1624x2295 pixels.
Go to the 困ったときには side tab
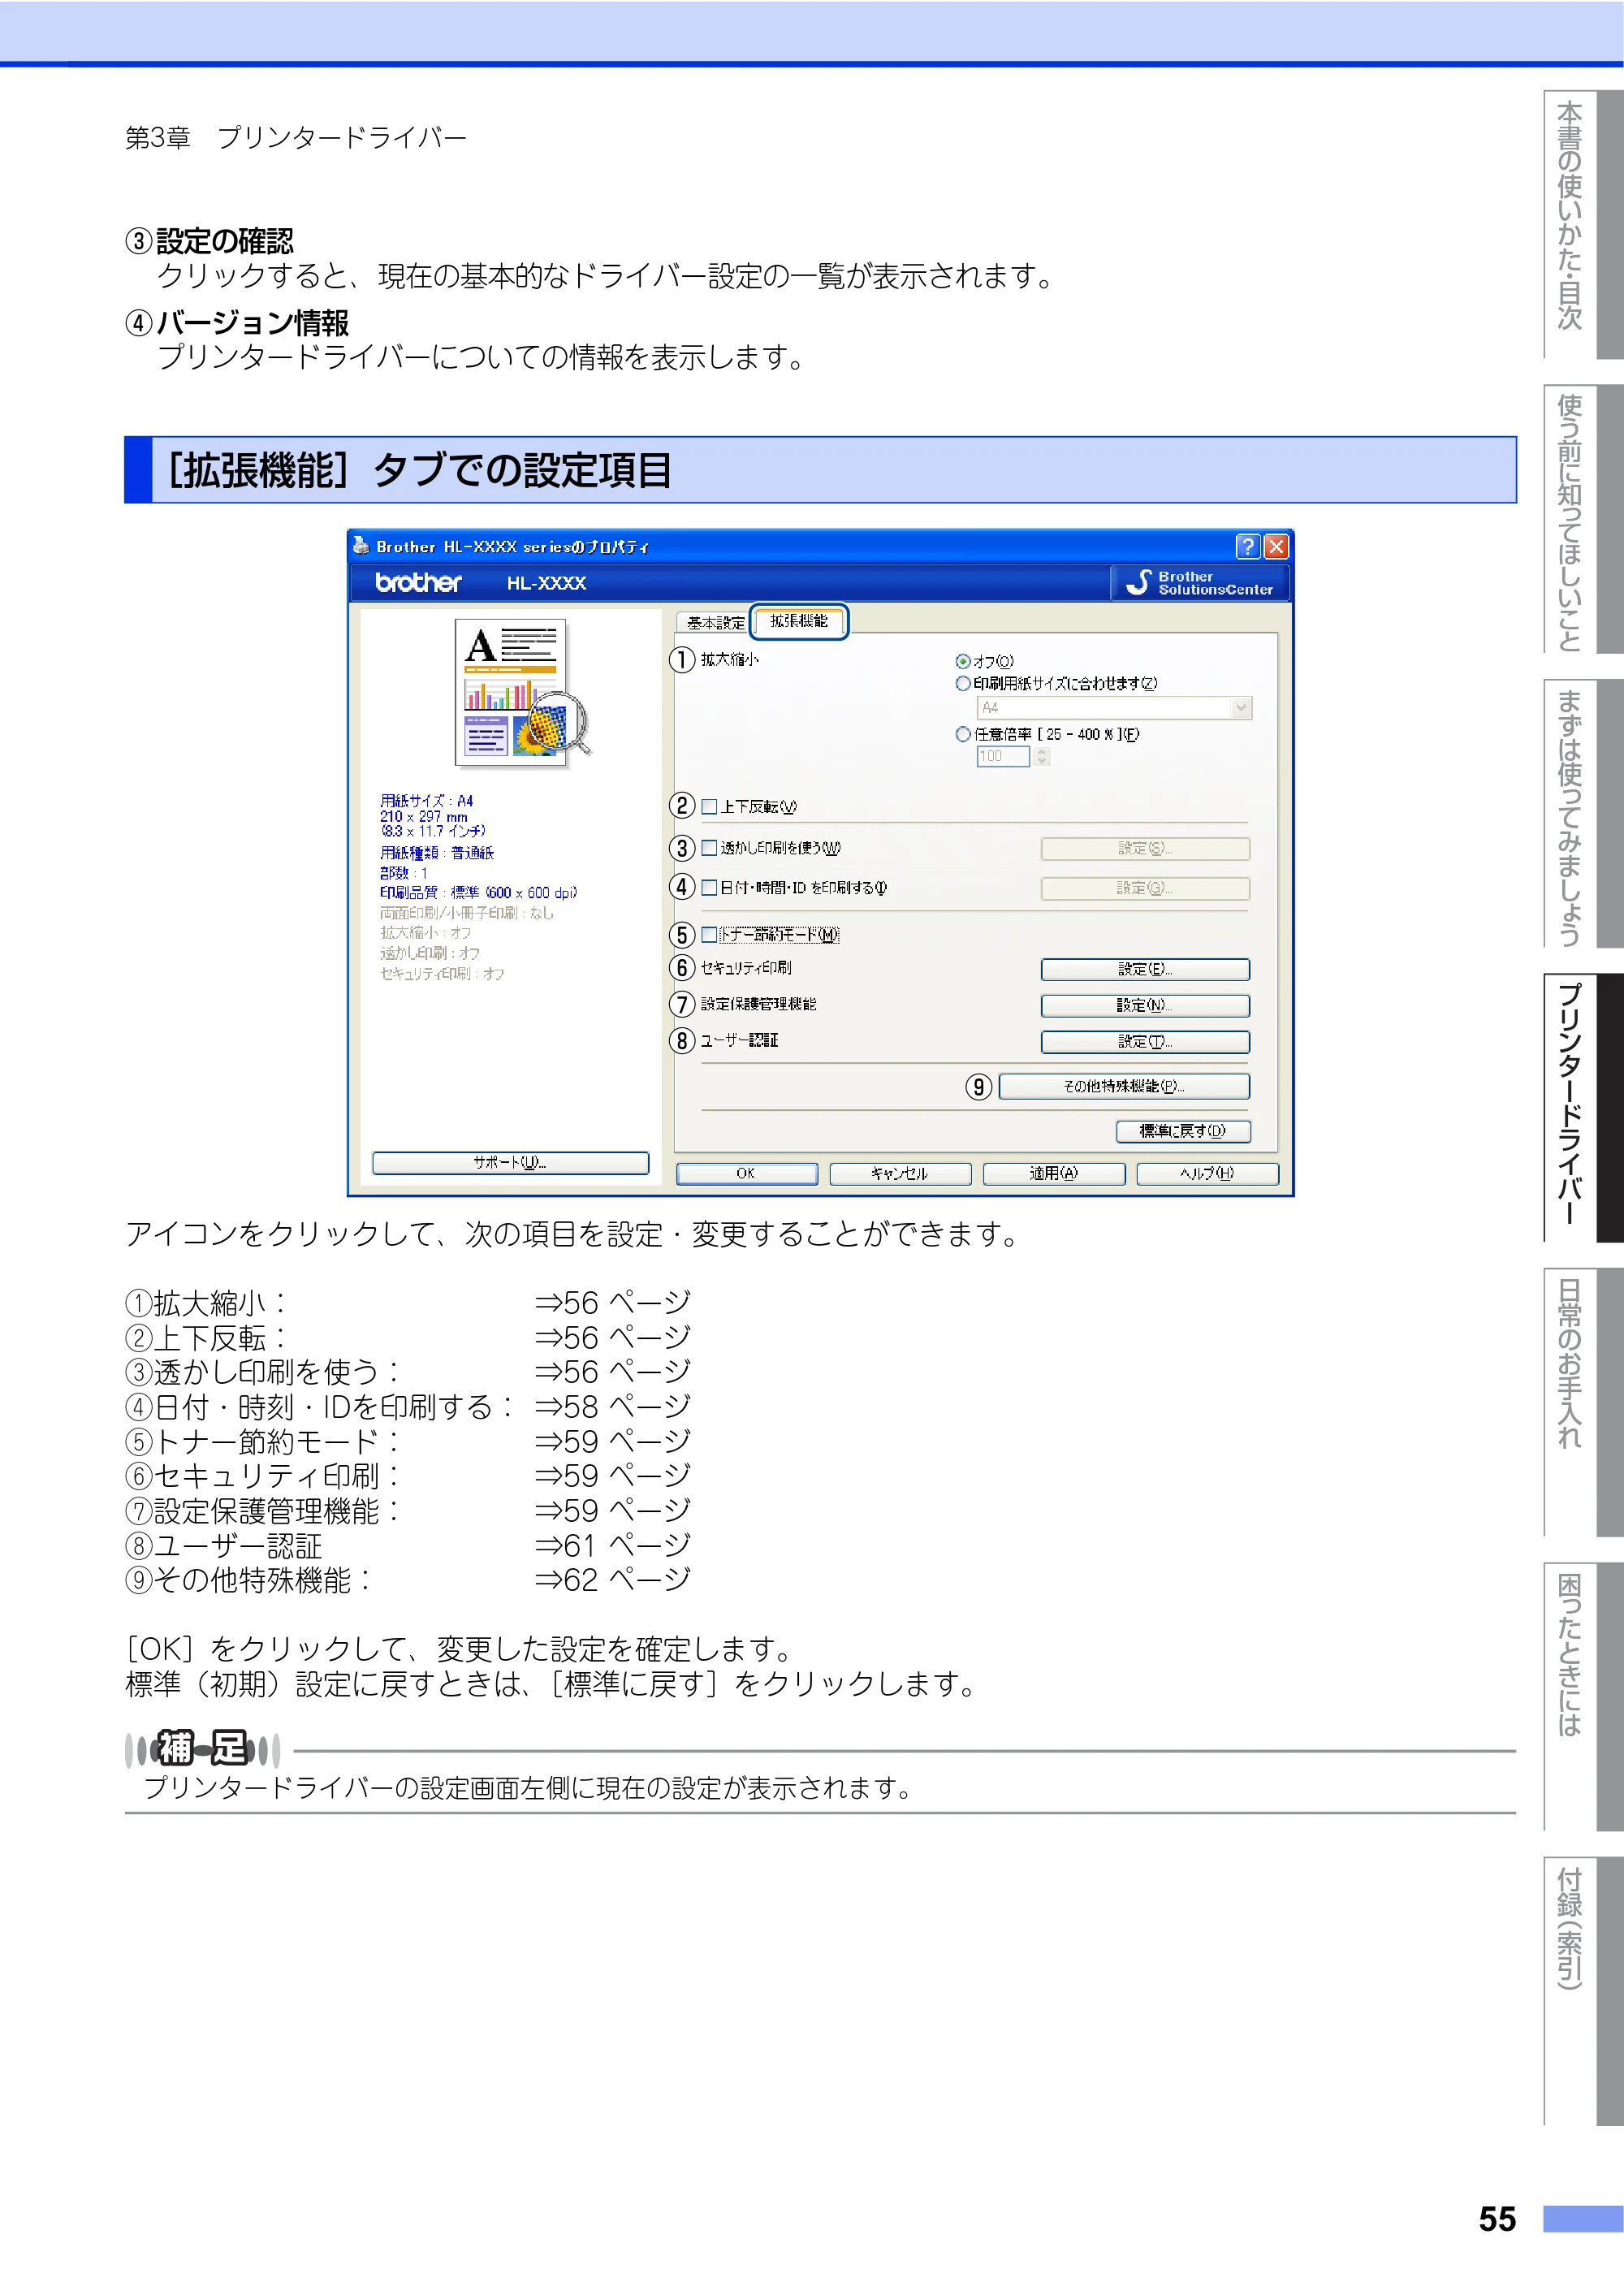click(x=1583, y=1697)
